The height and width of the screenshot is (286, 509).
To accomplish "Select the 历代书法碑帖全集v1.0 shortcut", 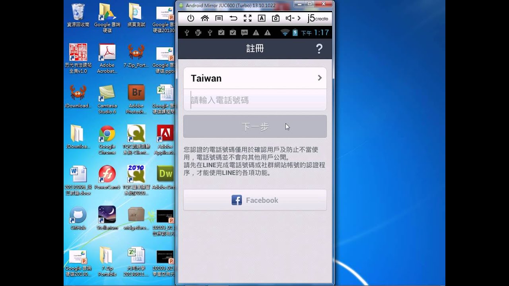I will tap(78, 58).
